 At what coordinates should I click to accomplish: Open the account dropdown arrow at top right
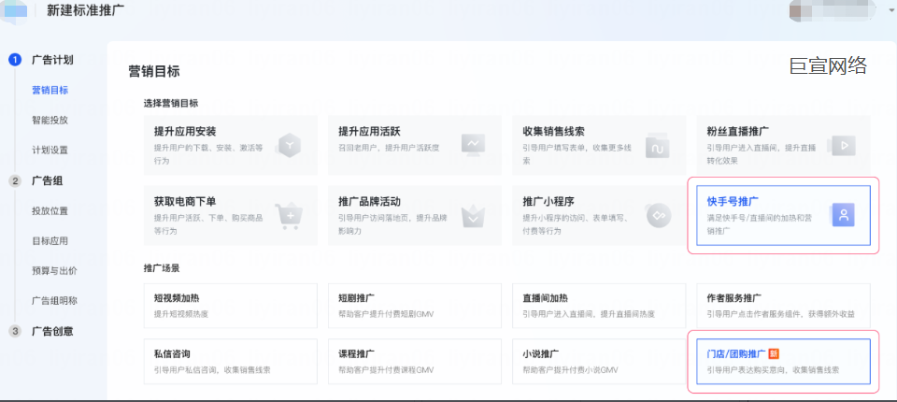(x=890, y=9)
